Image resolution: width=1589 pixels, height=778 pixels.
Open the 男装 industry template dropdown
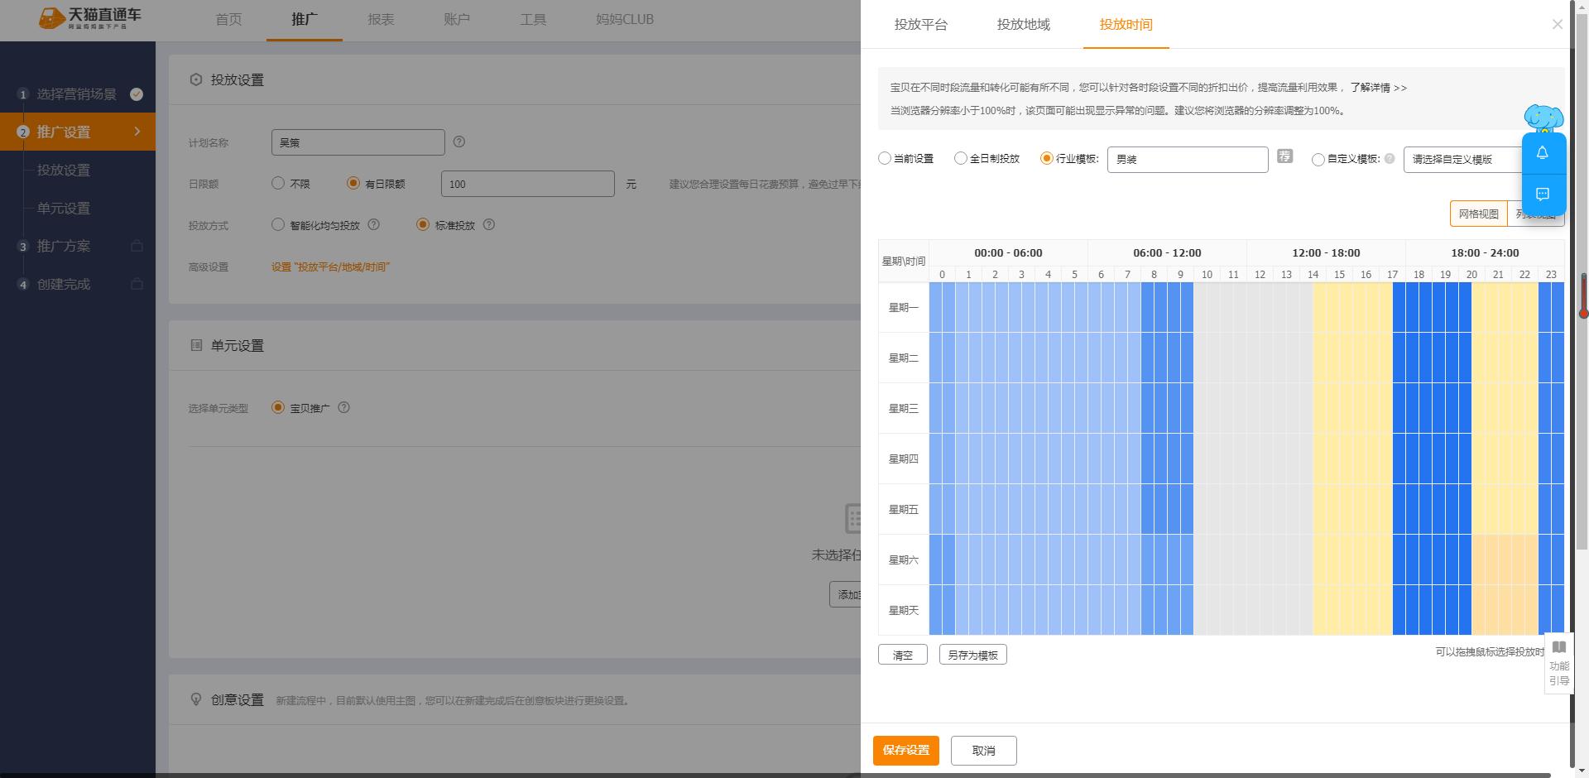(x=1188, y=159)
